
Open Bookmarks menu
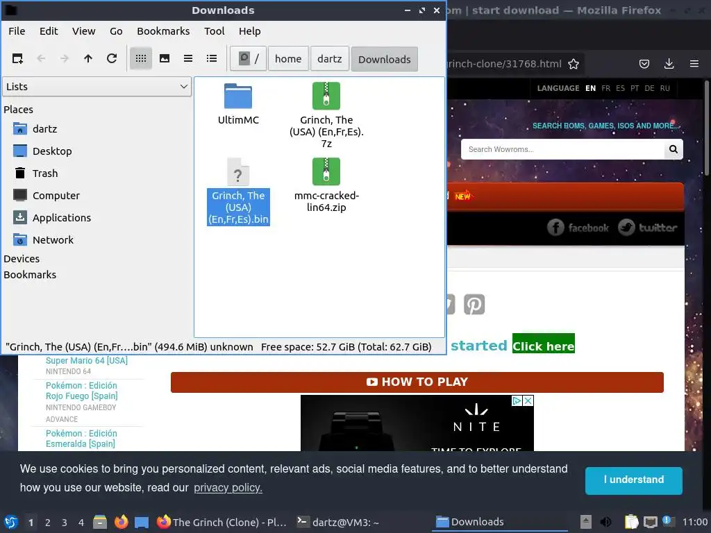(163, 31)
